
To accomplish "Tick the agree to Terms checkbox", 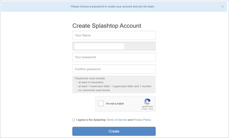I will [74, 120].
